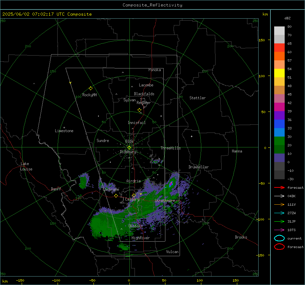Click the HighRiver label
This screenshot has height=285, width=305.
141,238
